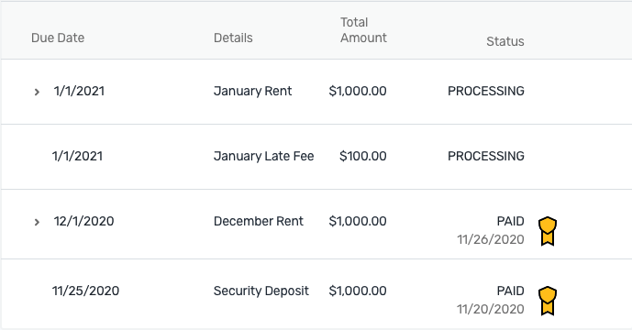The image size is (632, 330).
Task: Expand the December Rent row chevron
Action: 37,222
